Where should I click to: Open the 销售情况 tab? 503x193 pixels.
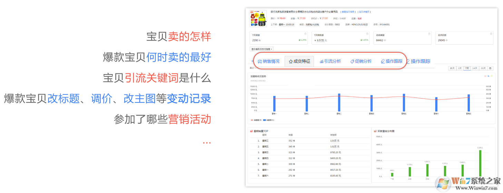[269, 61]
